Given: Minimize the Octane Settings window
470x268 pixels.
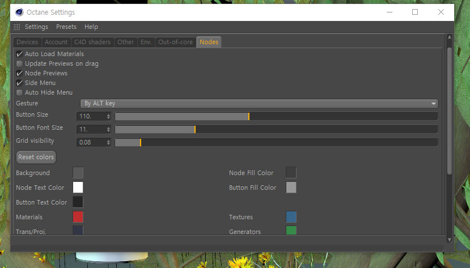Looking at the screenshot, I should pyautogui.click(x=389, y=12).
